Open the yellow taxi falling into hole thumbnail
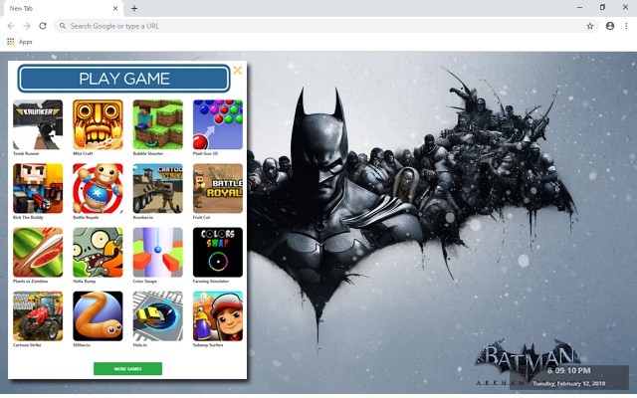The height and width of the screenshot is (398, 637). click(x=158, y=316)
